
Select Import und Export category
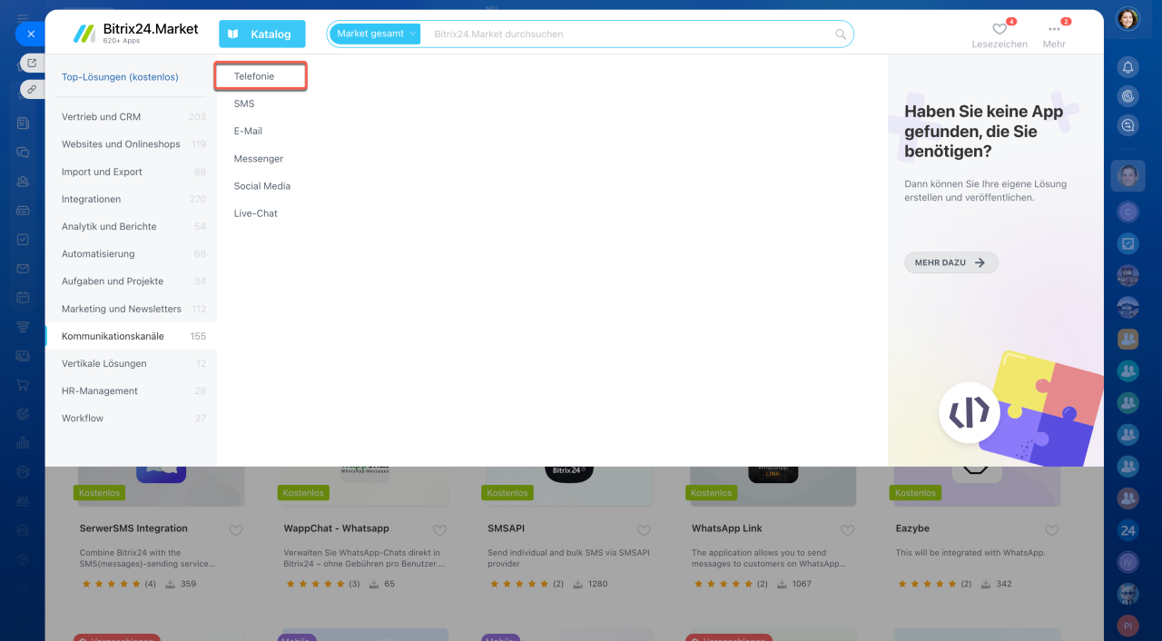132,172
